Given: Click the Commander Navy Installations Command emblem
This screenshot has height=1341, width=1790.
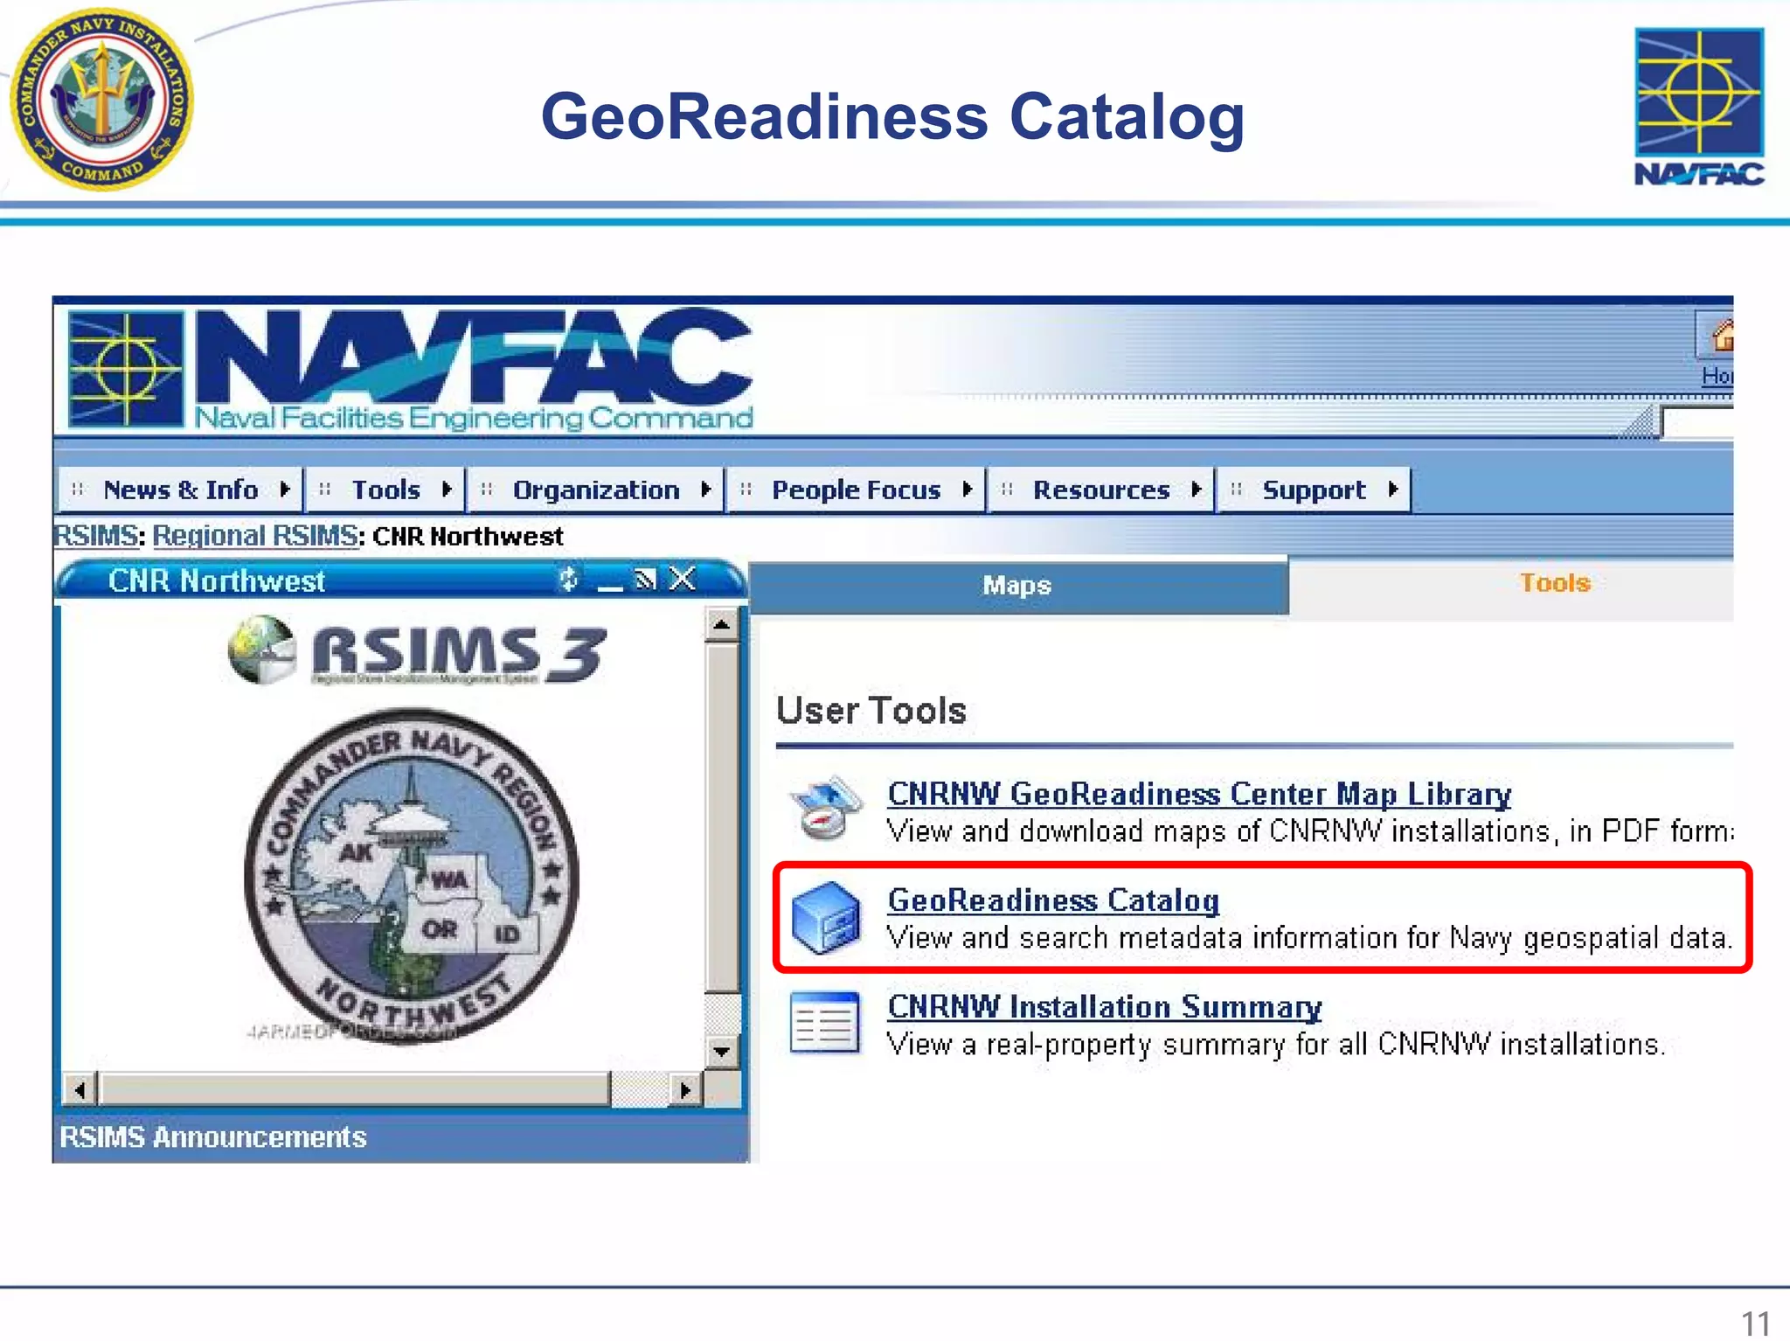Looking at the screenshot, I should 101,99.
